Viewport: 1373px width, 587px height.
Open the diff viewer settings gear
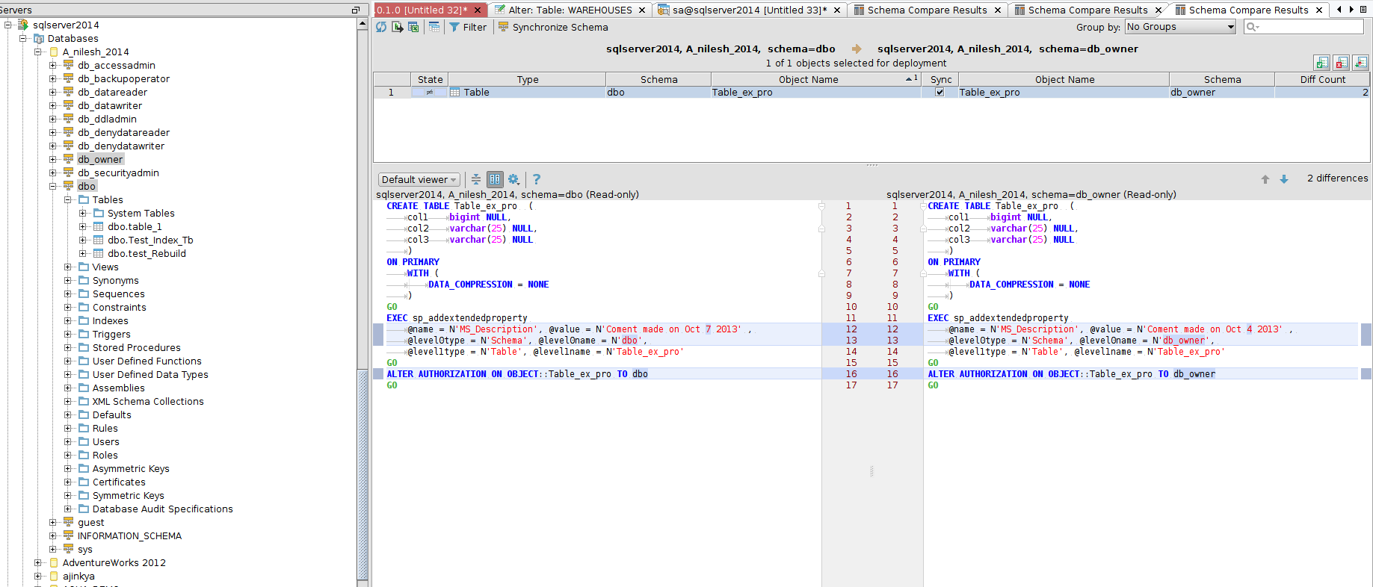coord(513,179)
